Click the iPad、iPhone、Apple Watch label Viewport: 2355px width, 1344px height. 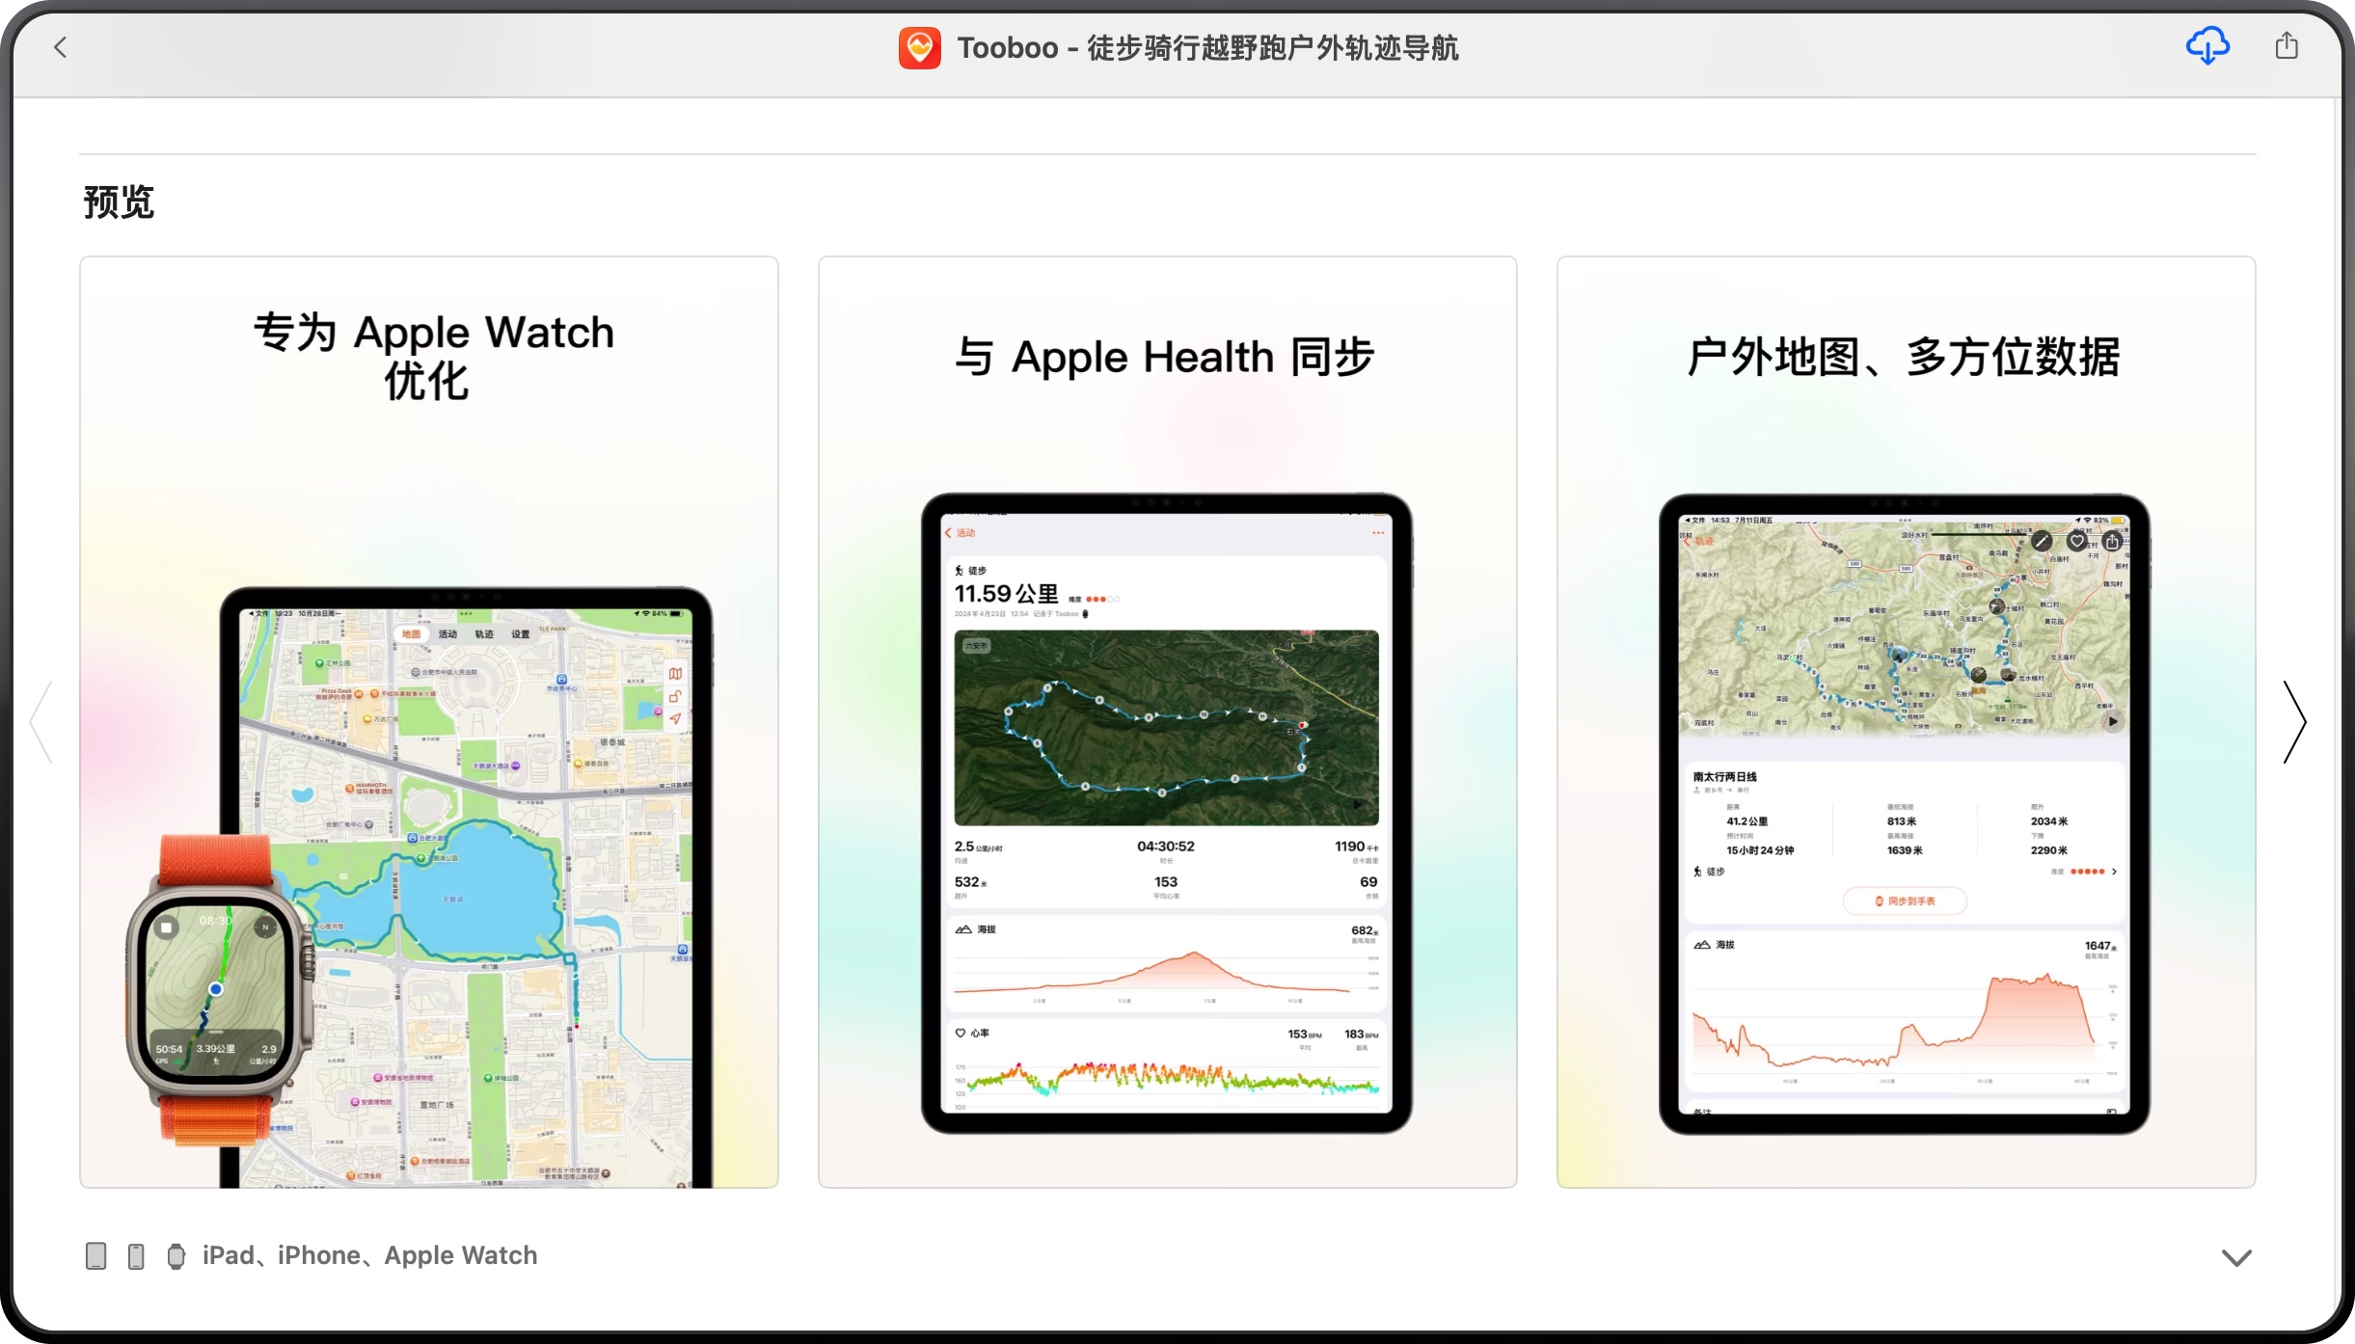click(369, 1255)
